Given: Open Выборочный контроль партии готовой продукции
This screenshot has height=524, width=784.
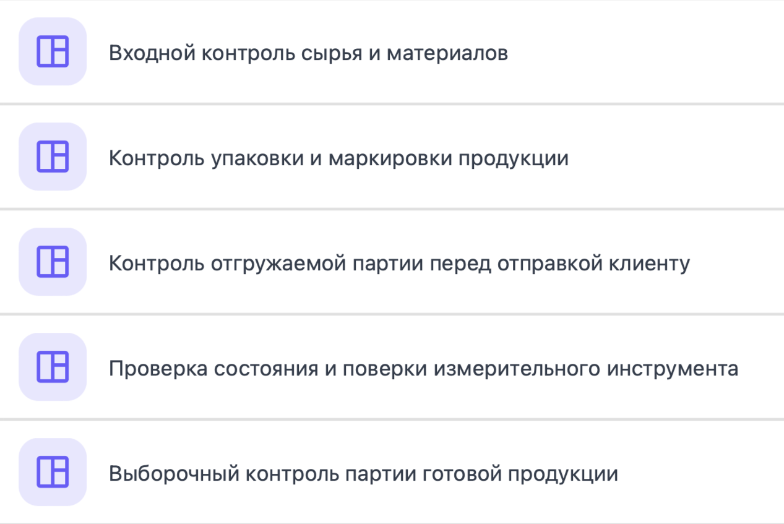Looking at the screenshot, I should [x=363, y=474].
